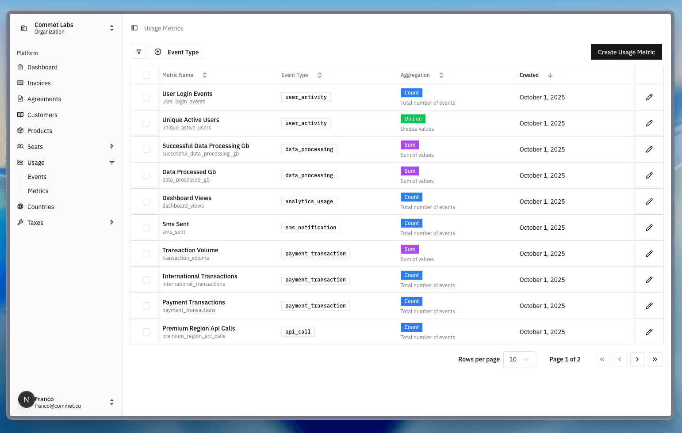Go to the next page of metrics
This screenshot has height=433, width=682.
click(x=637, y=359)
